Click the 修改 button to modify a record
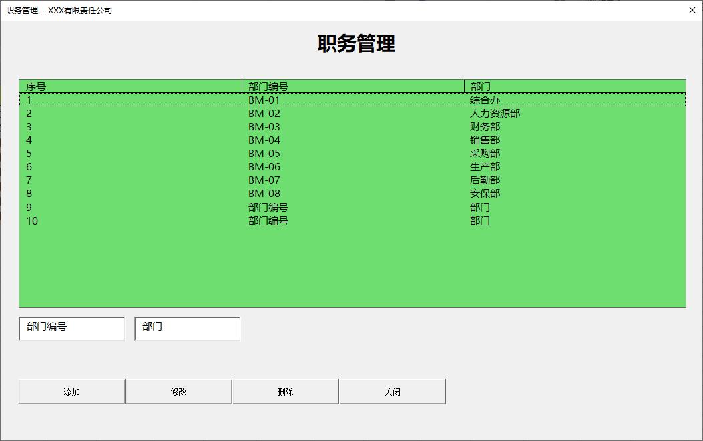 (178, 392)
